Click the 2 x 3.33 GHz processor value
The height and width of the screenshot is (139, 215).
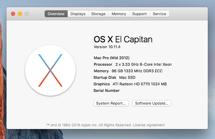tap(144, 64)
